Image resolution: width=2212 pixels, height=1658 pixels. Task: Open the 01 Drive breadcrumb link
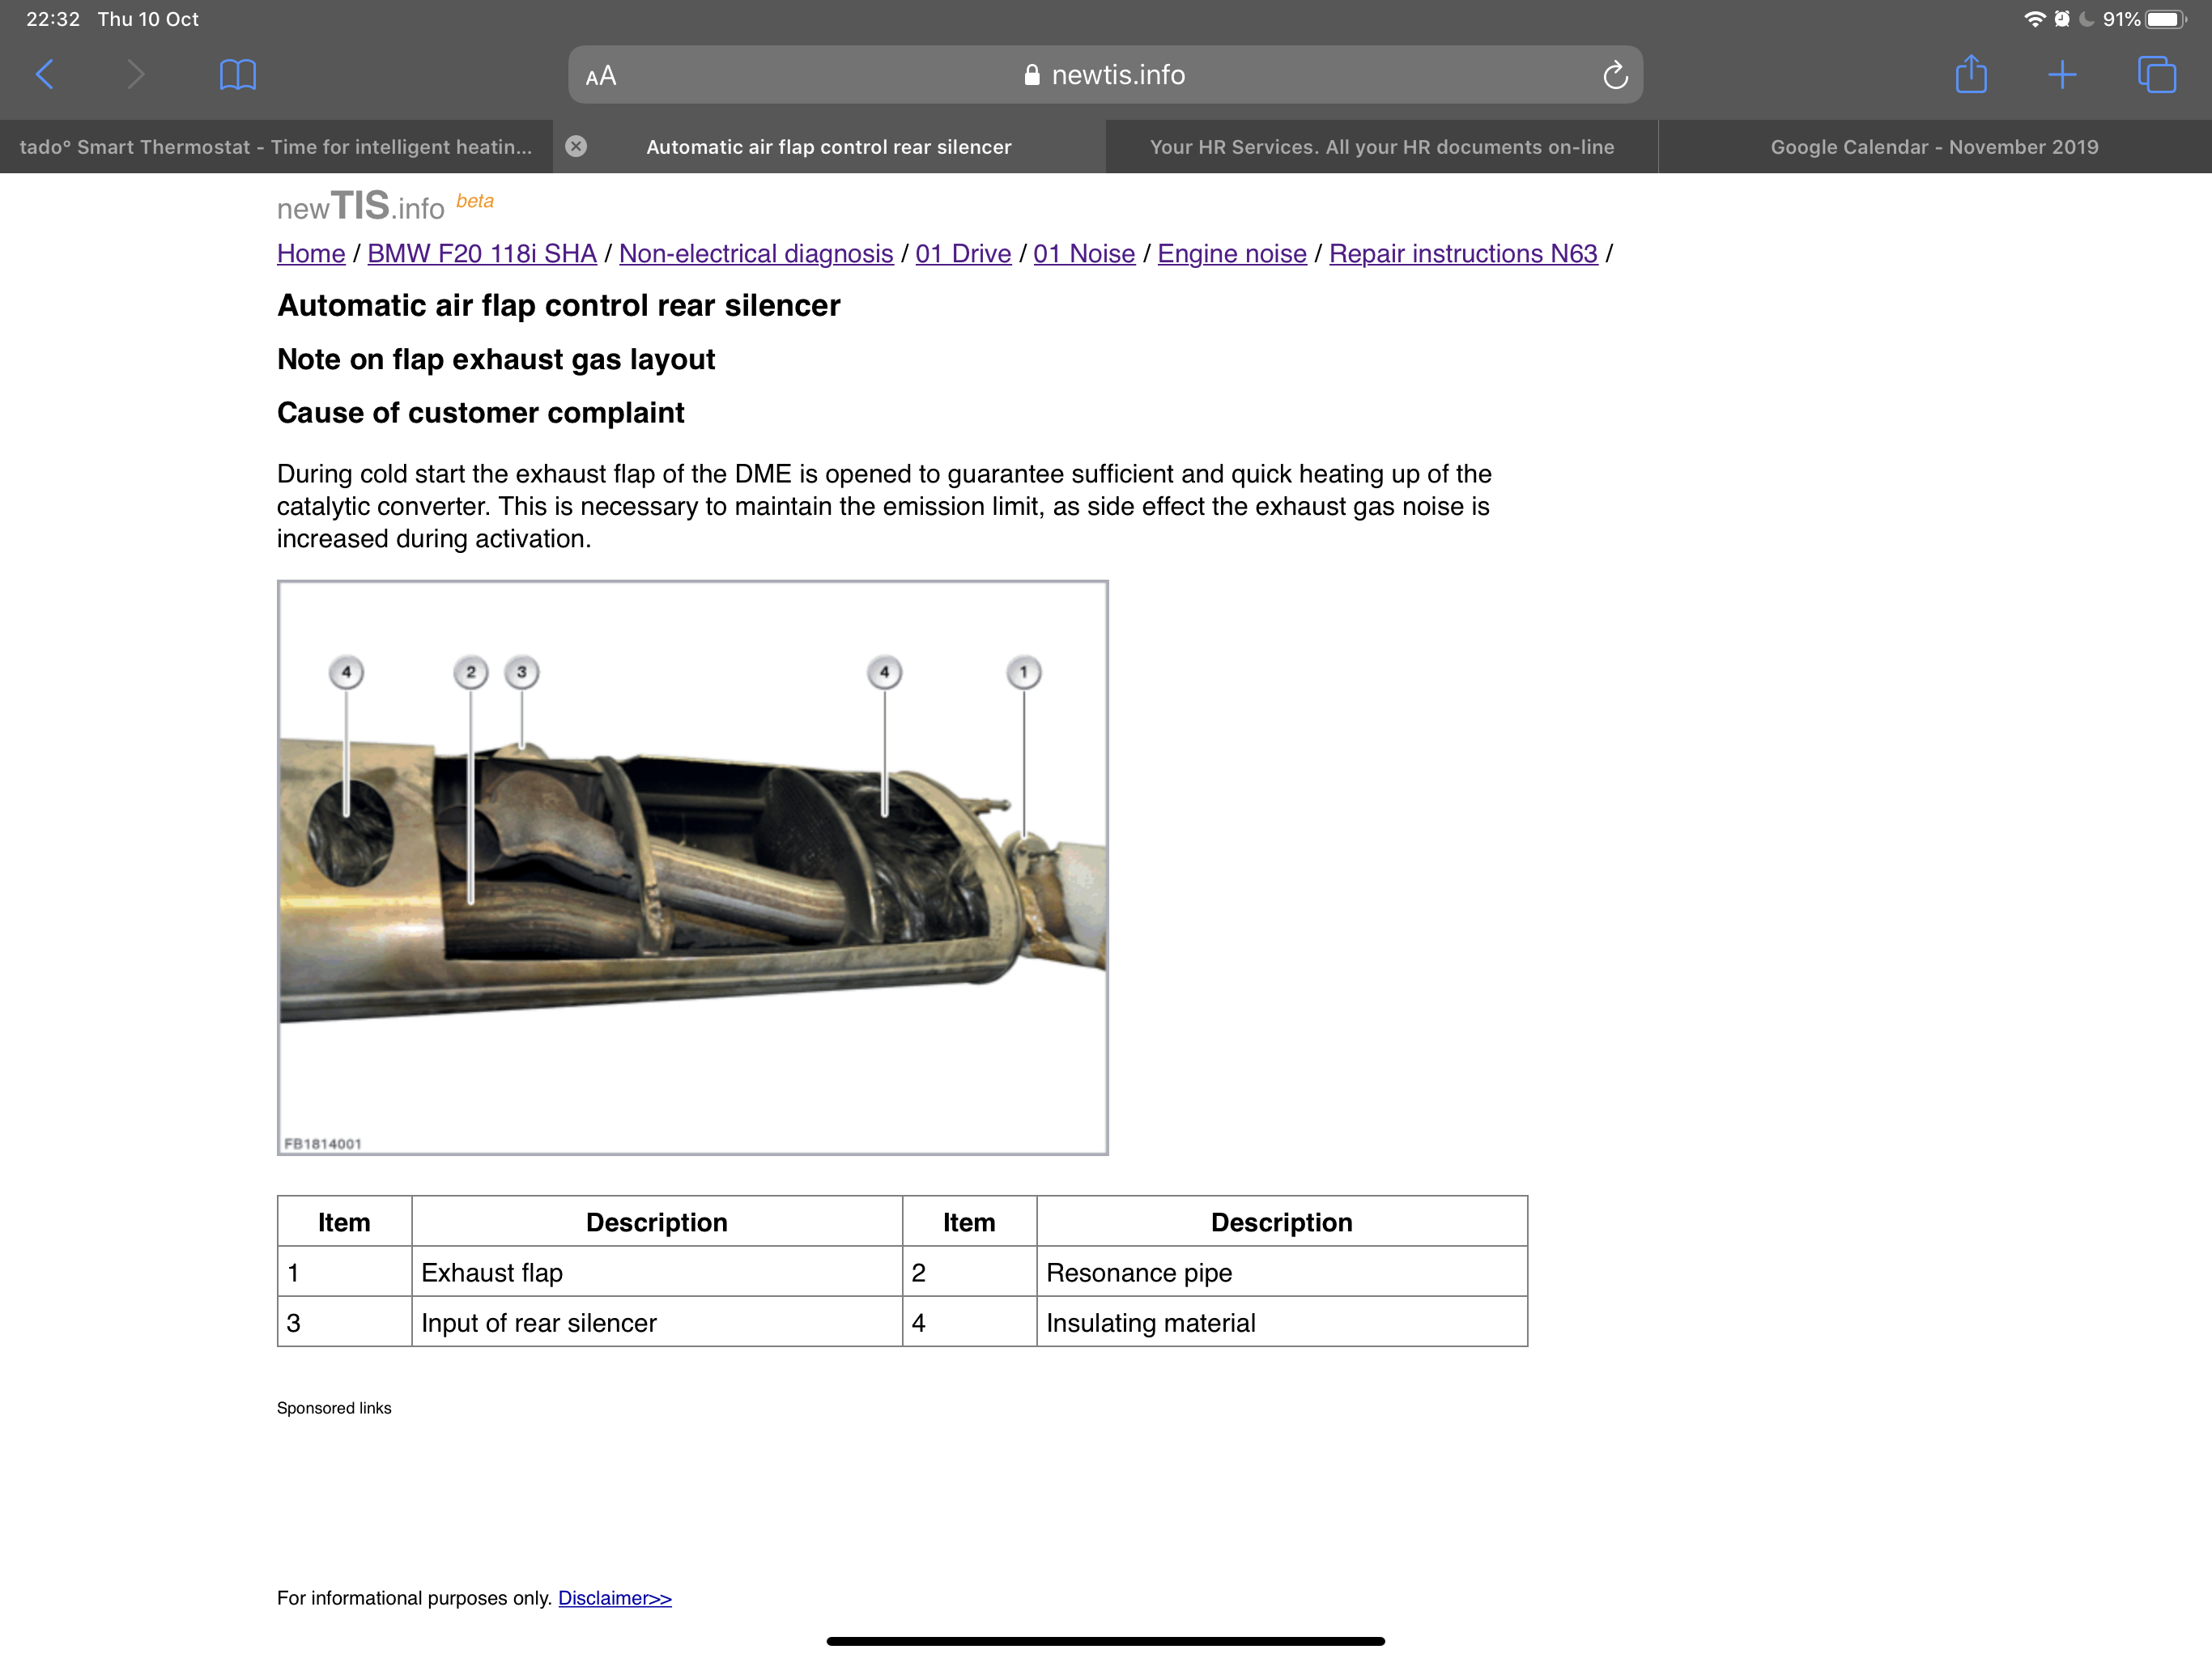click(x=963, y=254)
